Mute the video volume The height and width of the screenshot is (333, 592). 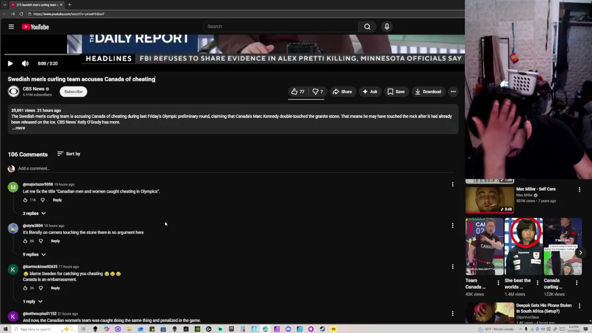pos(25,63)
